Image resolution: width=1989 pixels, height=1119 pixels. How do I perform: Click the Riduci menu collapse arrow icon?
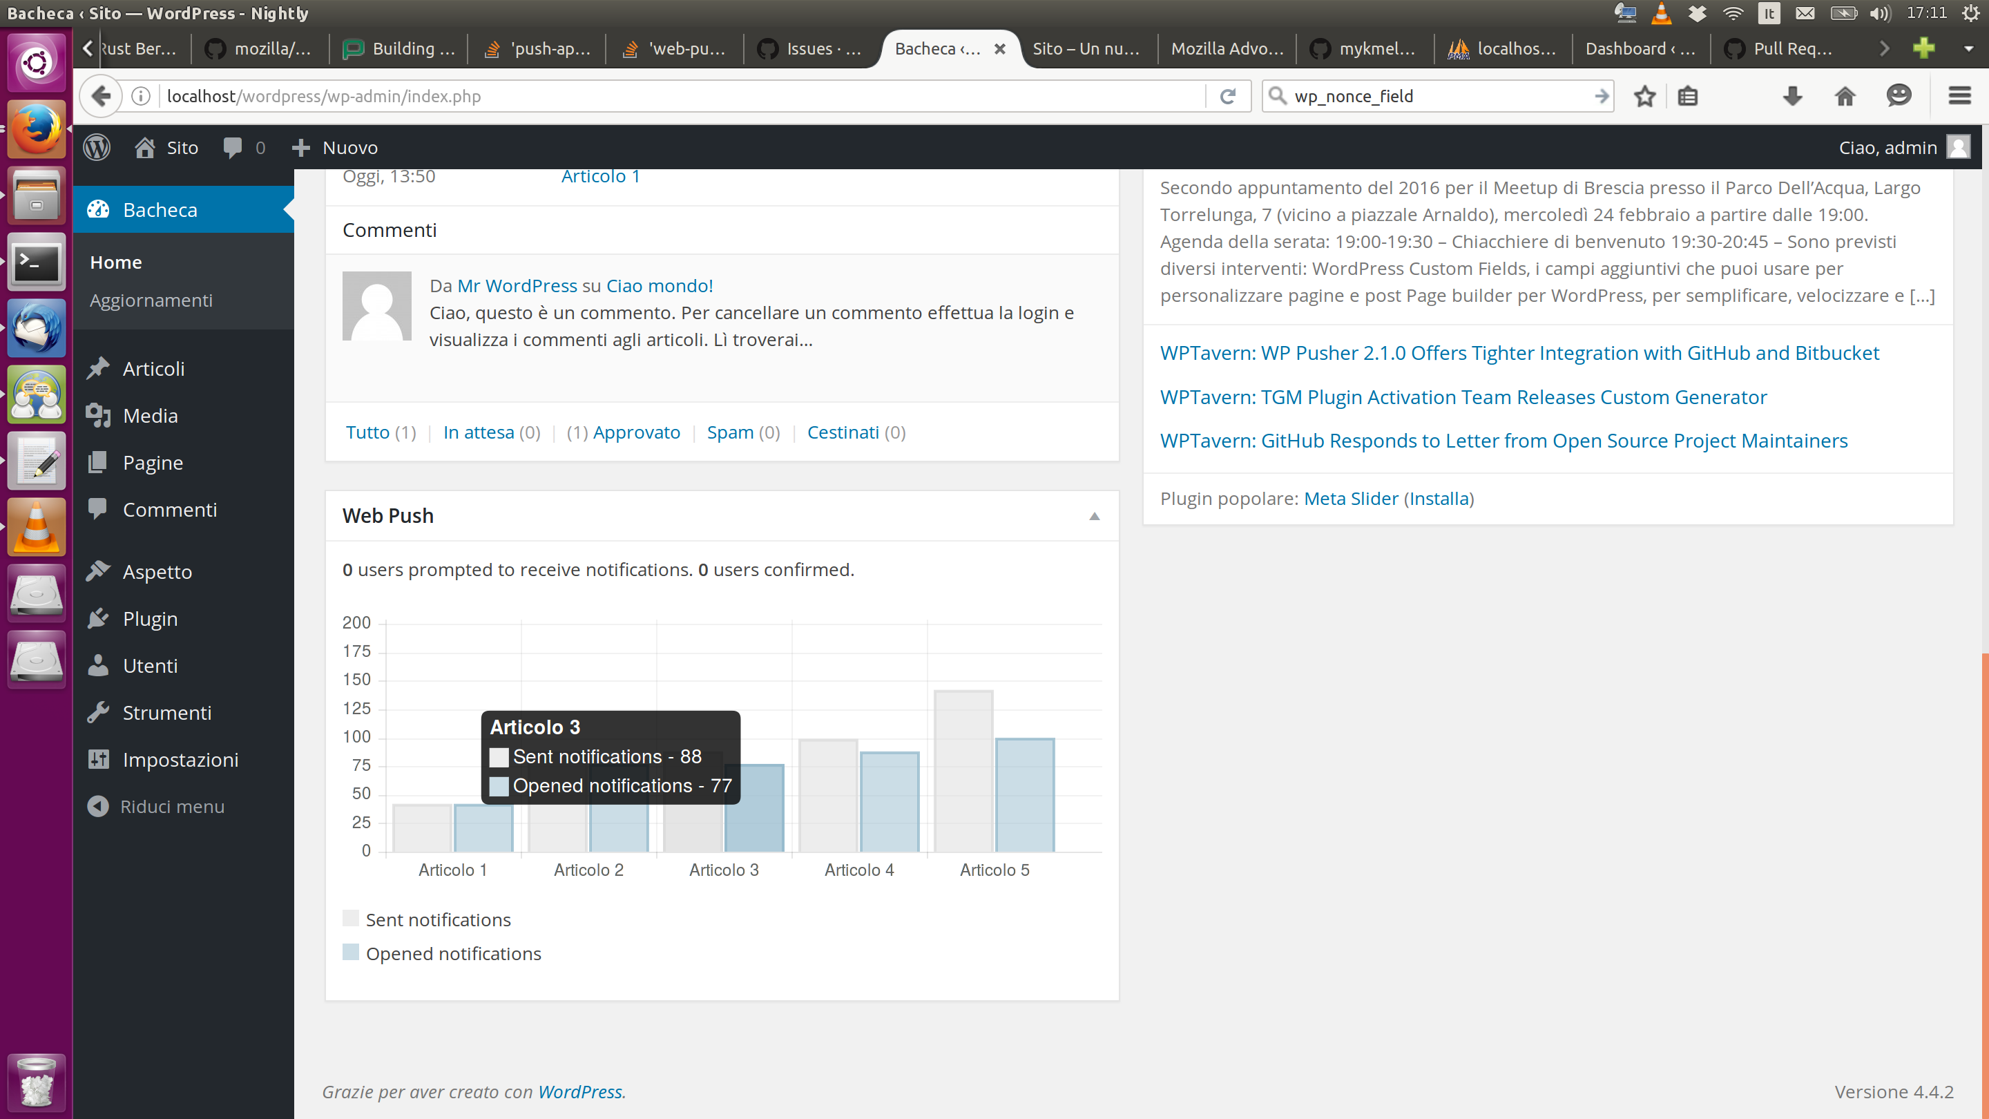98,806
